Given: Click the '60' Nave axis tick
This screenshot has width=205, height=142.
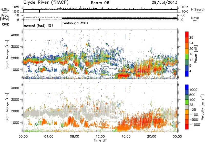Looking at the screenshot, I should pos(183,15).
